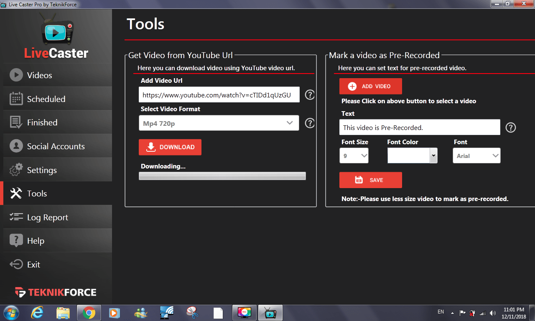Click the Add Video button
The height and width of the screenshot is (321, 535).
[371, 86]
